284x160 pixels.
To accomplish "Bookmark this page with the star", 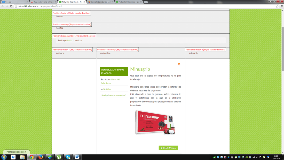I will [x=277, y=6].
